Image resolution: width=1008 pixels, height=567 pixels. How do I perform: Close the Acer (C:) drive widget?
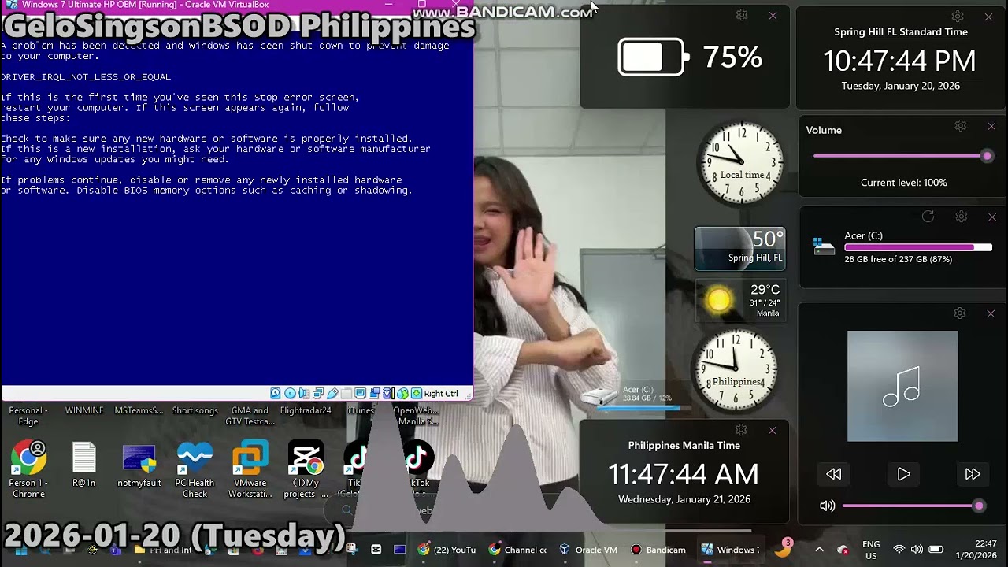[x=992, y=217]
